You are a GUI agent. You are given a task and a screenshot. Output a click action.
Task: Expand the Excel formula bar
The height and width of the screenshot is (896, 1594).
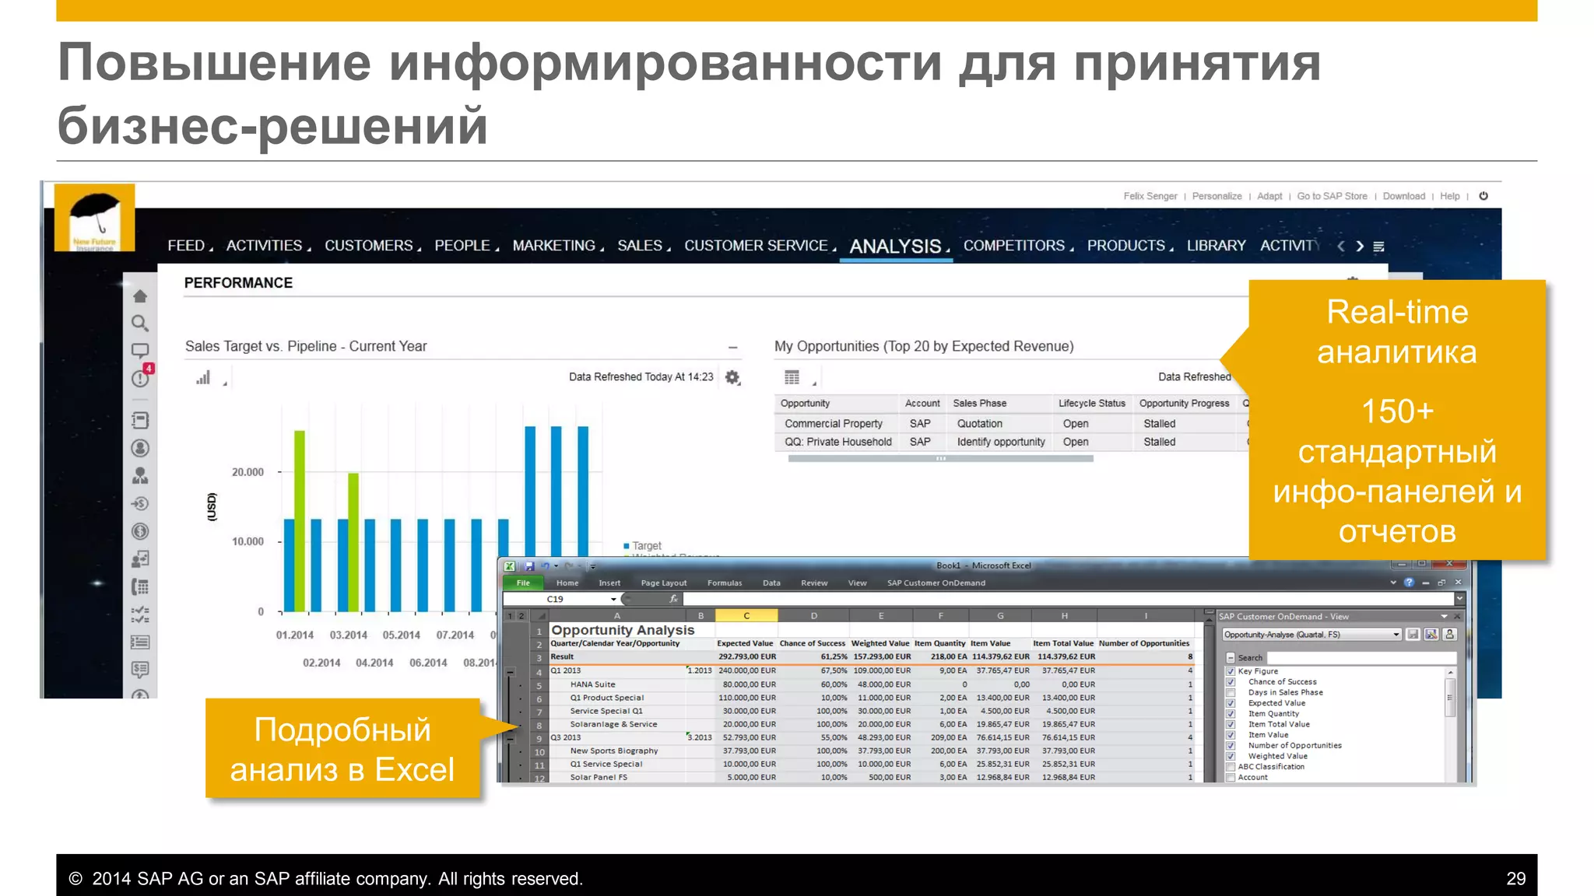[1459, 599]
